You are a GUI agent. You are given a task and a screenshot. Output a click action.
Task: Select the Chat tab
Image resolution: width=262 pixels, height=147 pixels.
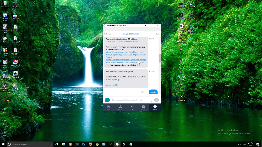click(155, 108)
